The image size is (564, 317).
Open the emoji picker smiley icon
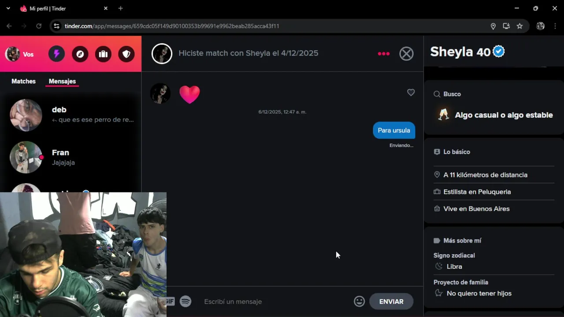(x=359, y=302)
